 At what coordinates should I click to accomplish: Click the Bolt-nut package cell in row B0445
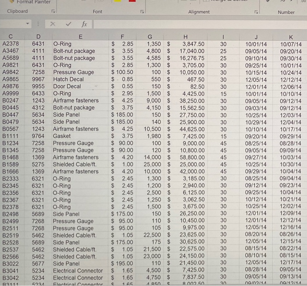(80, 107)
